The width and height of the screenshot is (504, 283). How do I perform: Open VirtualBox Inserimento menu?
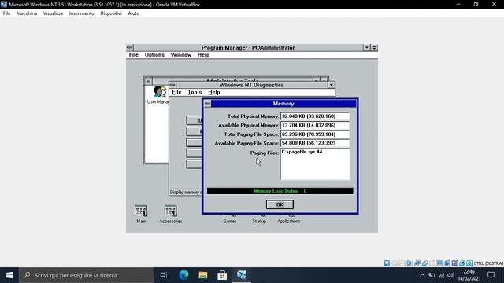pyautogui.click(x=82, y=13)
